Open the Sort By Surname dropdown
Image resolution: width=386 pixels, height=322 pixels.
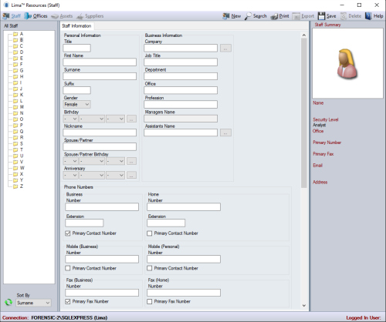coord(33,303)
